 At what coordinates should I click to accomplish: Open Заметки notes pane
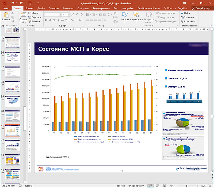[119, 186]
